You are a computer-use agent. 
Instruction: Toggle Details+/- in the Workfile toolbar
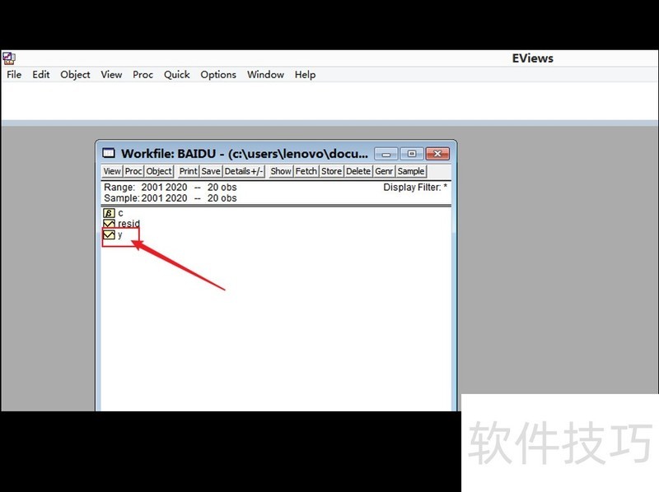click(244, 171)
